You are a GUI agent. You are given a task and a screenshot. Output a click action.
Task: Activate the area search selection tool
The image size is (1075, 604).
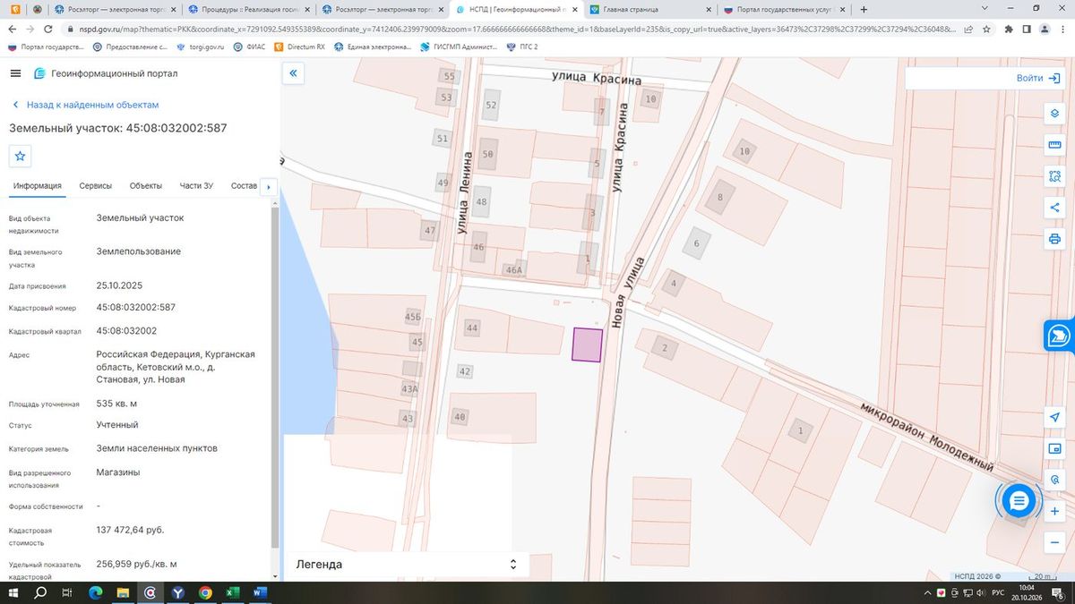pos(1054,176)
